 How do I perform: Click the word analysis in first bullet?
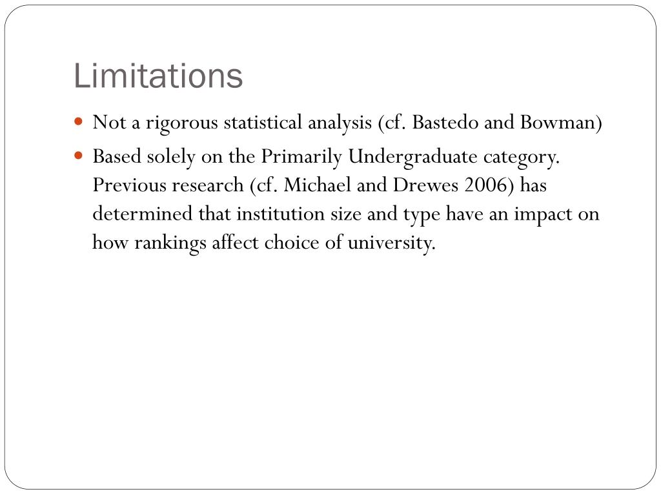coord(340,123)
